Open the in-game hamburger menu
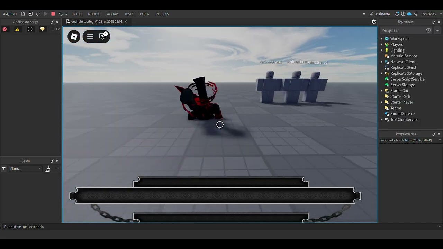 click(90, 36)
